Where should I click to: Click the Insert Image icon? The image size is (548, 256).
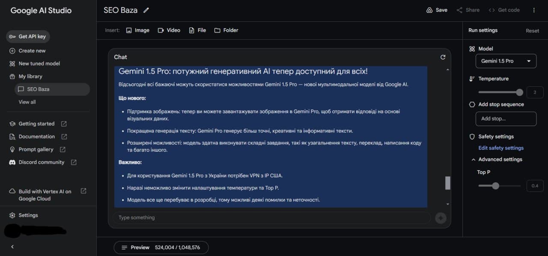click(x=129, y=30)
